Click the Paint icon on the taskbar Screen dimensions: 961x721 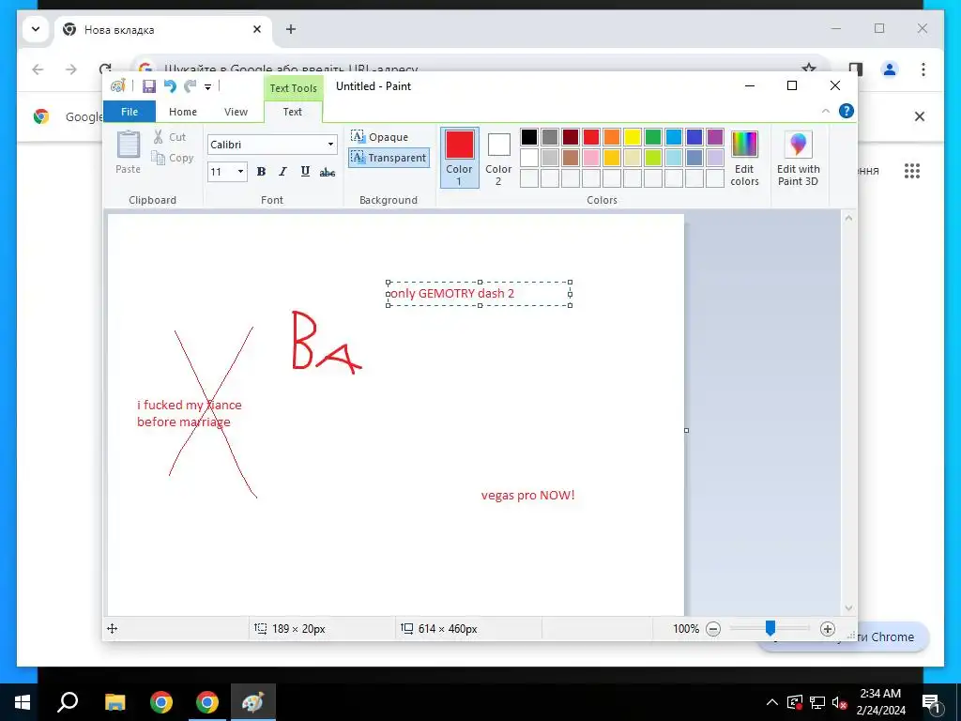pyautogui.click(x=253, y=702)
